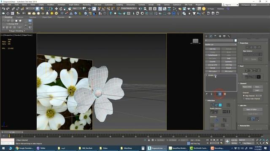Select the Map Channel radio button

[244, 96]
